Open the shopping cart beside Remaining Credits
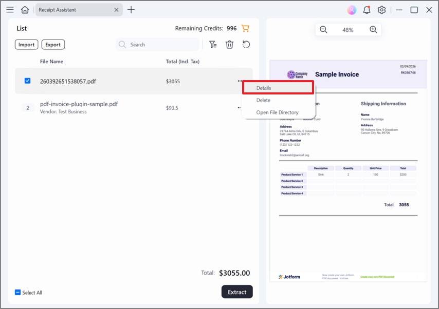 click(x=245, y=28)
